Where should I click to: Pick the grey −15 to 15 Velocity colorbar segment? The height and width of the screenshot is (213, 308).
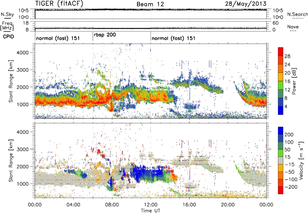click(x=281, y=160)
